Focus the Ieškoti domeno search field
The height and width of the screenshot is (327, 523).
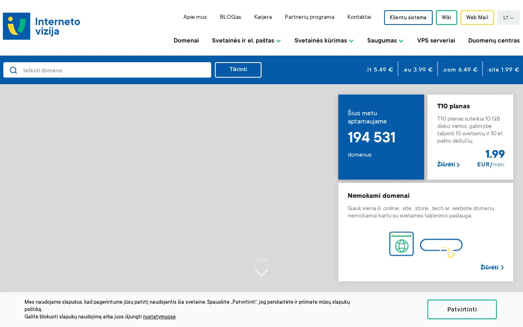(107, 70)
